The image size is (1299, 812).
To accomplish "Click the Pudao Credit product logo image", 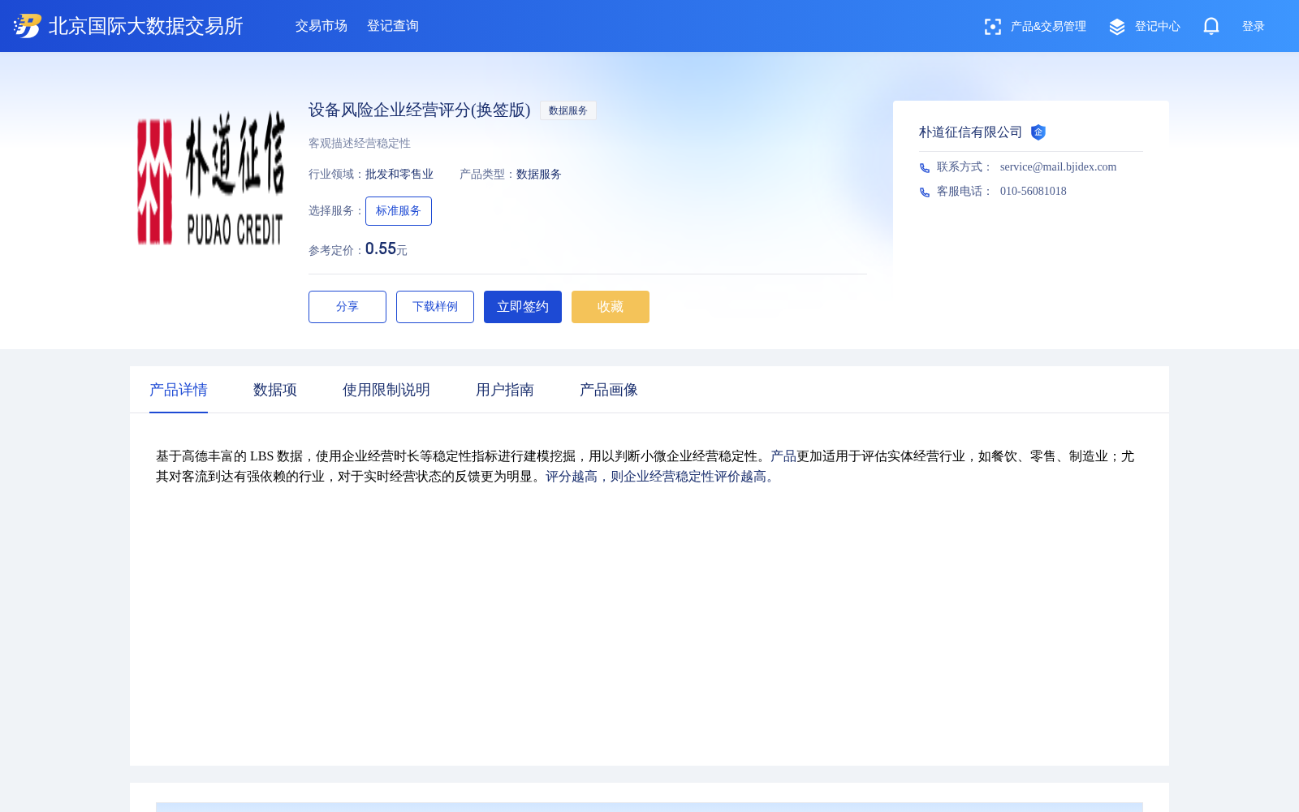I will pyautogui.click(x=211, y=179).
